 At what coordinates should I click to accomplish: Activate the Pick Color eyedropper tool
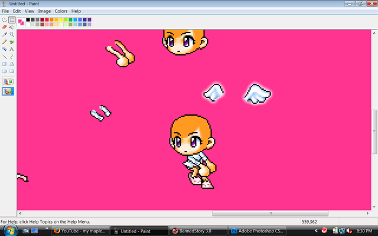[x=4, y=34]
